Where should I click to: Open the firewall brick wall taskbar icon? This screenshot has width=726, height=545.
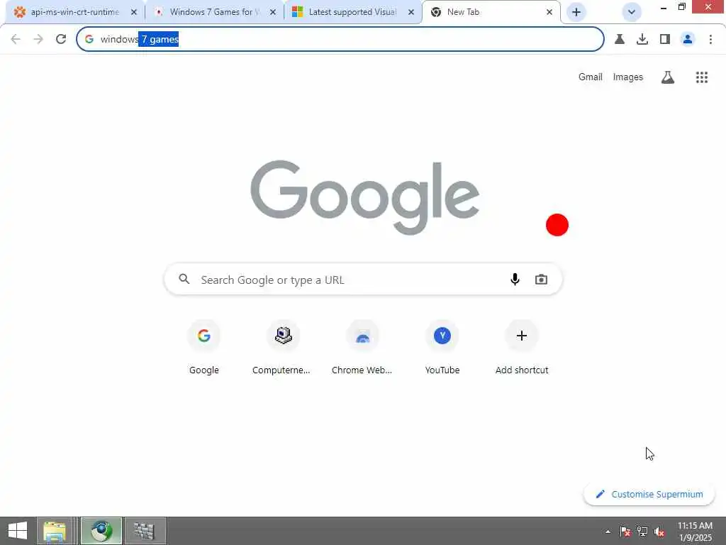coord(145,531)
